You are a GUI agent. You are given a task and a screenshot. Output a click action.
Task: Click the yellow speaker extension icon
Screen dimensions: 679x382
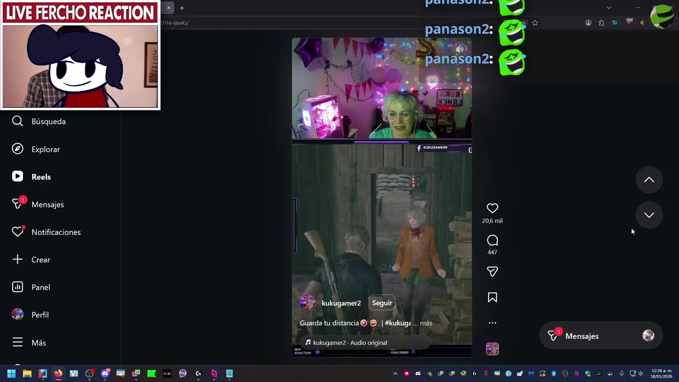(x=642, y=23)
